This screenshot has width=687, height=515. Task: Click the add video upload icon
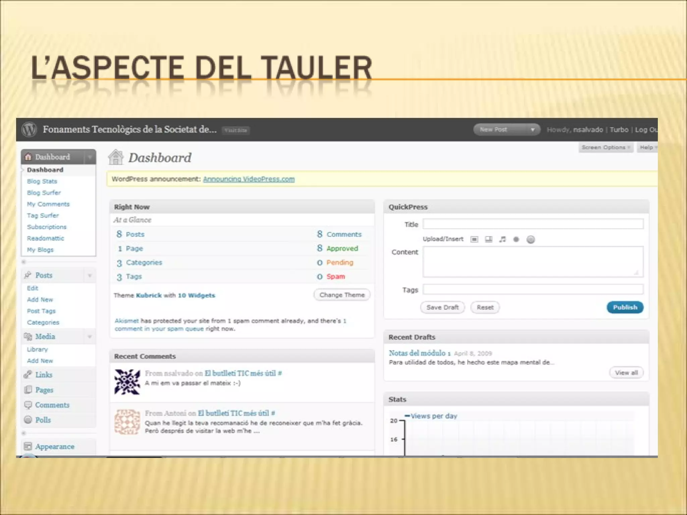[x=488, y=239]
